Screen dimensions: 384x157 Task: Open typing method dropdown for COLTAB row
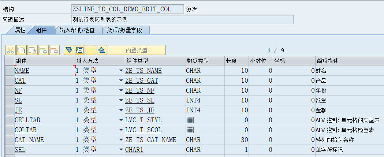(121, 130)
